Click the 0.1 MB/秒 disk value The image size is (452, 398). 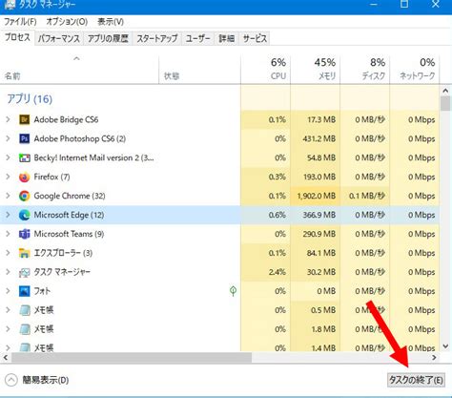tap(367, 196)
